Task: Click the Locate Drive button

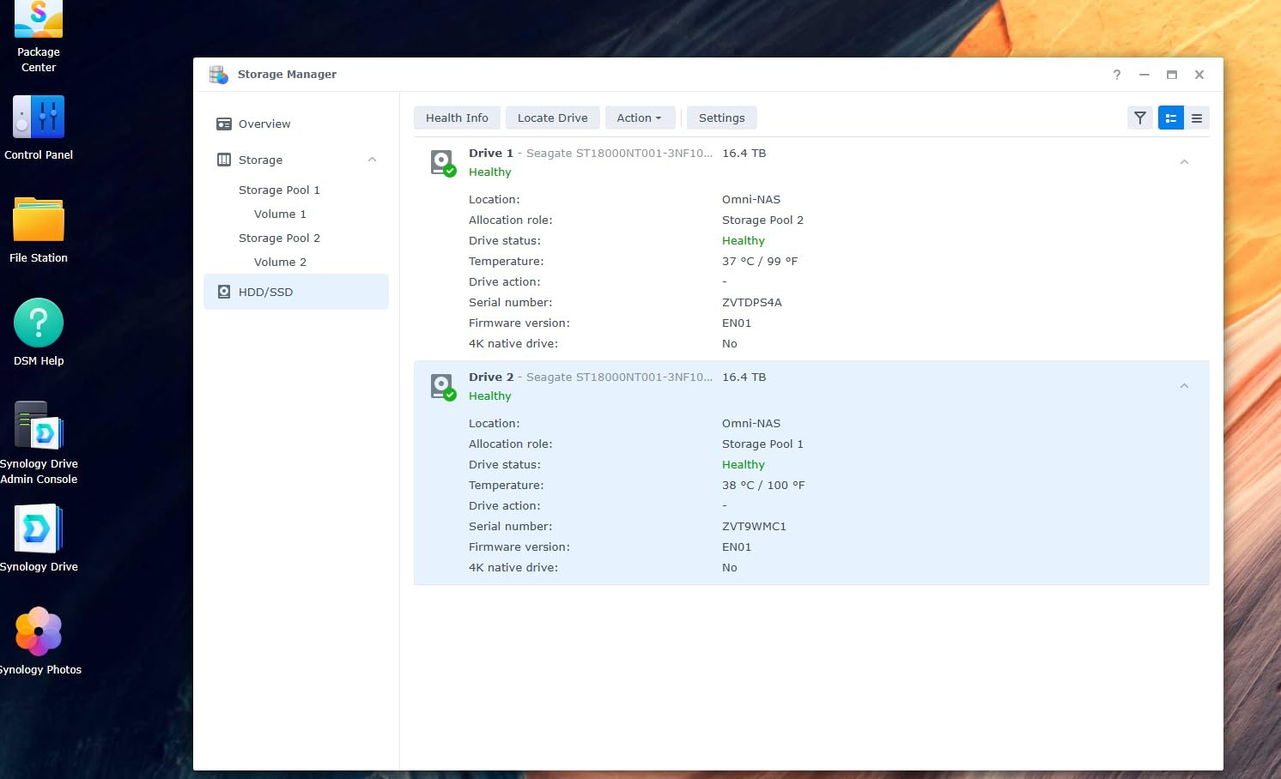Action: click(x=553, y=118)
